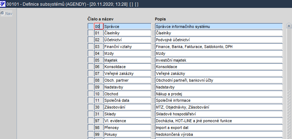The width and height of the screenshot is (292, 139).
Task: Click the name field Mzdy
Action: pos(127,53)
